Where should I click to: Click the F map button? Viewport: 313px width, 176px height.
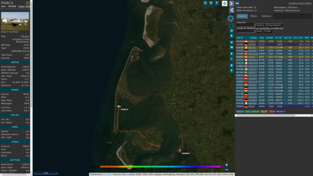pyautogui.click(x=231, y=70)
